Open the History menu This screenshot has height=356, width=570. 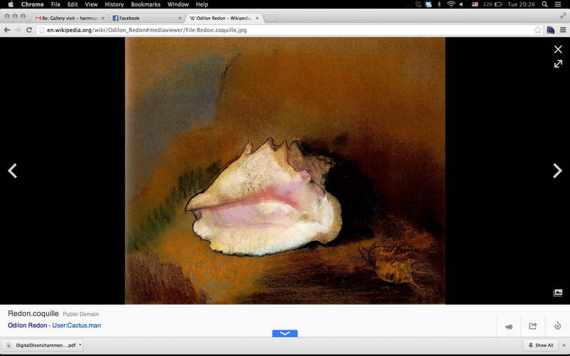(114, 4)
